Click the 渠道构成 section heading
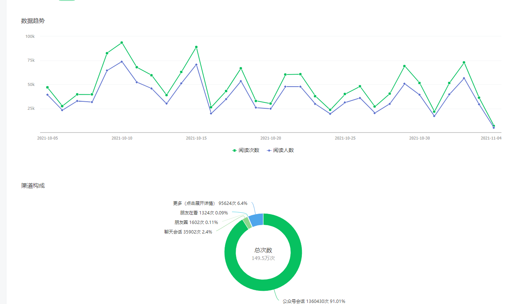Image resolution: width=518 pixels, height=304 pixels. [x=33, y=185]
